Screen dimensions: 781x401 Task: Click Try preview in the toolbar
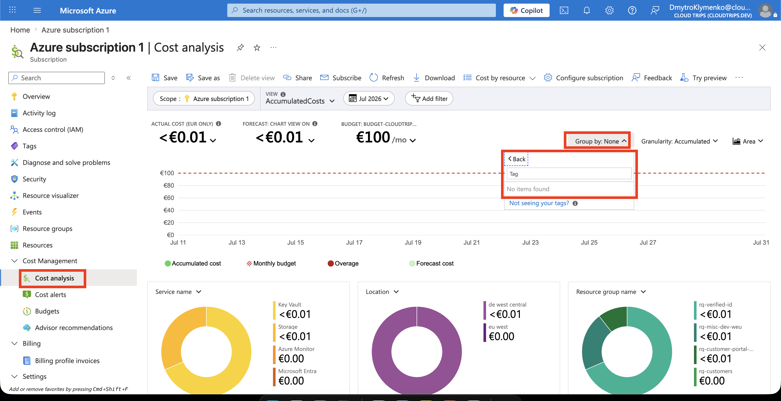tap(703, 78)
